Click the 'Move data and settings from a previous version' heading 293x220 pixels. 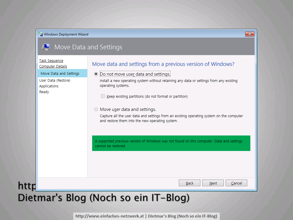click(x=163, y=64)
